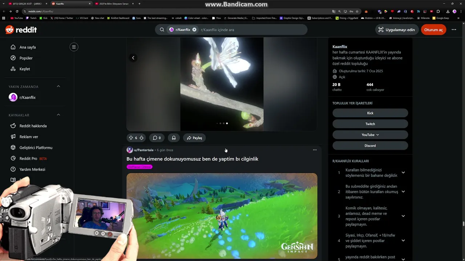The width and height of the screenshot is (465, 261).
Task: Click the pink post flair tag
Action: [139, 167]
